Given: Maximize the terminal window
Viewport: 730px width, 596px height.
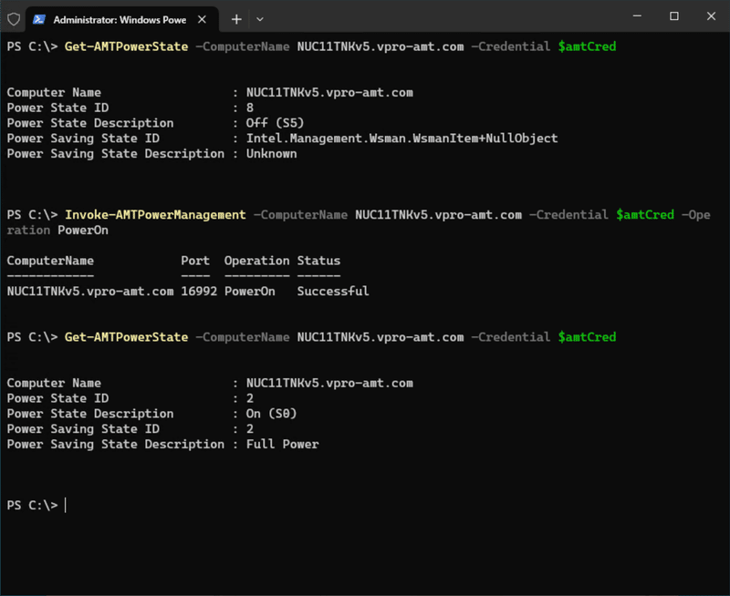Looking at the screenshot, I should click(674, 16).
